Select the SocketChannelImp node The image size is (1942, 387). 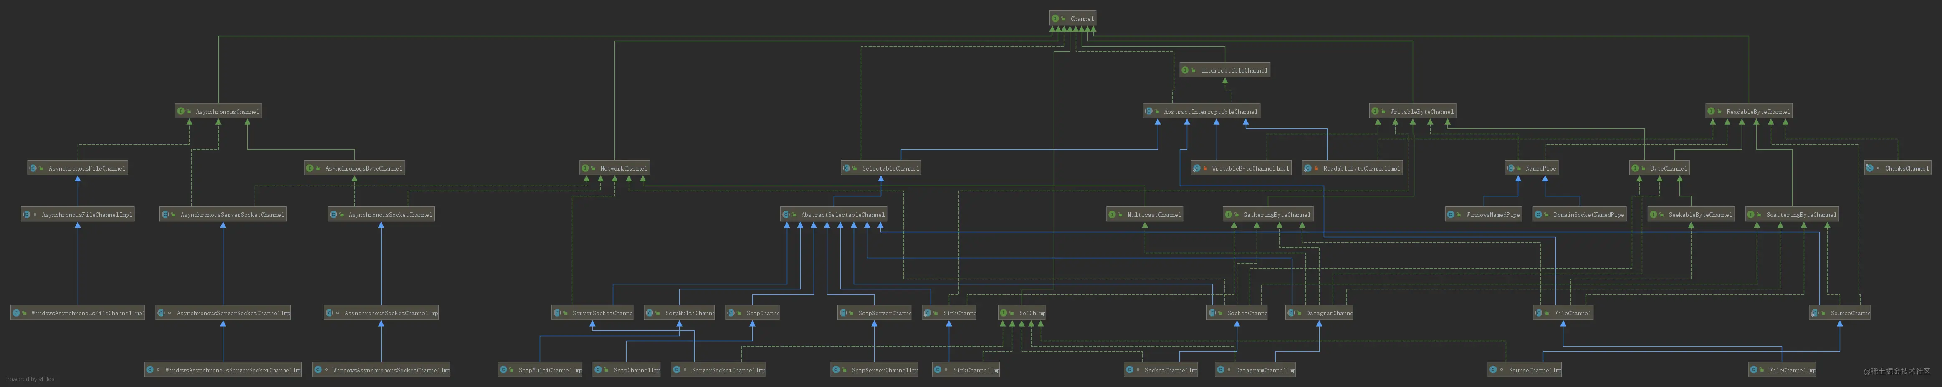tap(1162, 369)
